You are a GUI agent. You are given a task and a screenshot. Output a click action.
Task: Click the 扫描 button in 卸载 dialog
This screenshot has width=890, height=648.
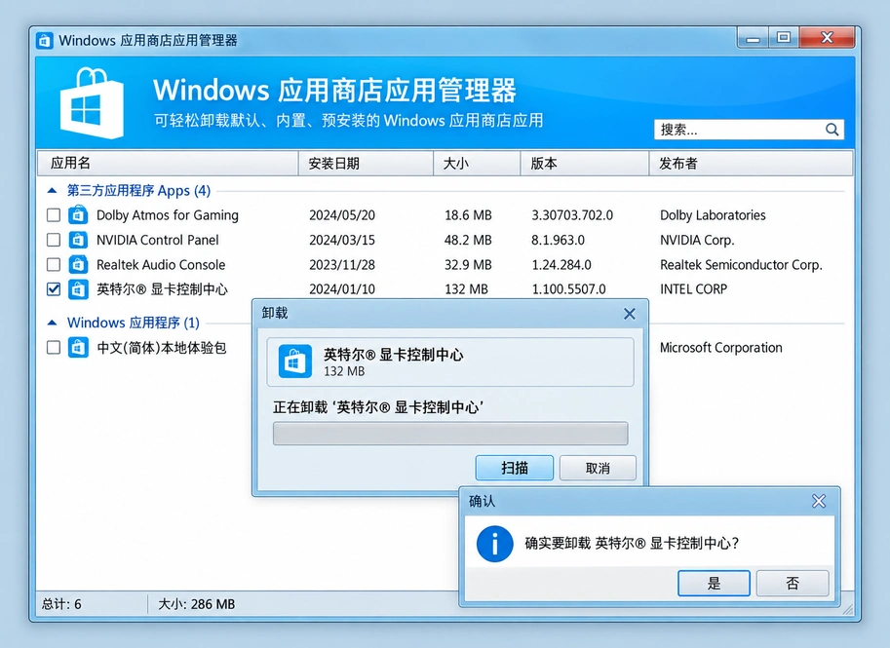pyautogui.click(x=515, y=468)
